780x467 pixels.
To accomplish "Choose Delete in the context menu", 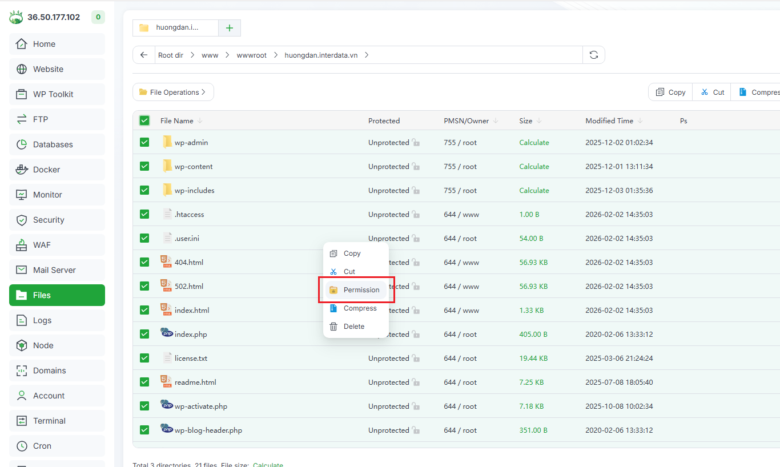I will (356, 327).
